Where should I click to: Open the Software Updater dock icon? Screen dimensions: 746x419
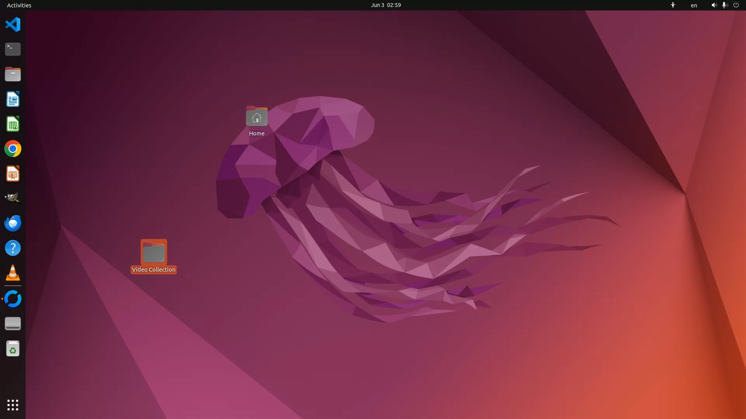coord(13,299)
